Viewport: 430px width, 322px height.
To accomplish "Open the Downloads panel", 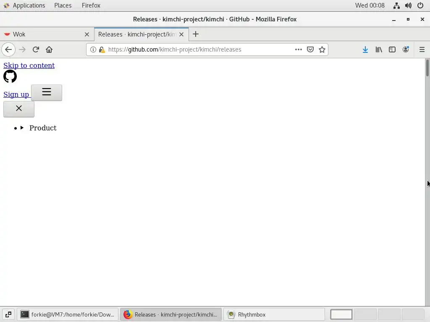I will [365, 49].
